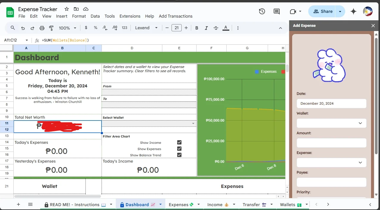Open the all sheets list icon
This screenshot has height=210, width=380.
pos(30,204)
